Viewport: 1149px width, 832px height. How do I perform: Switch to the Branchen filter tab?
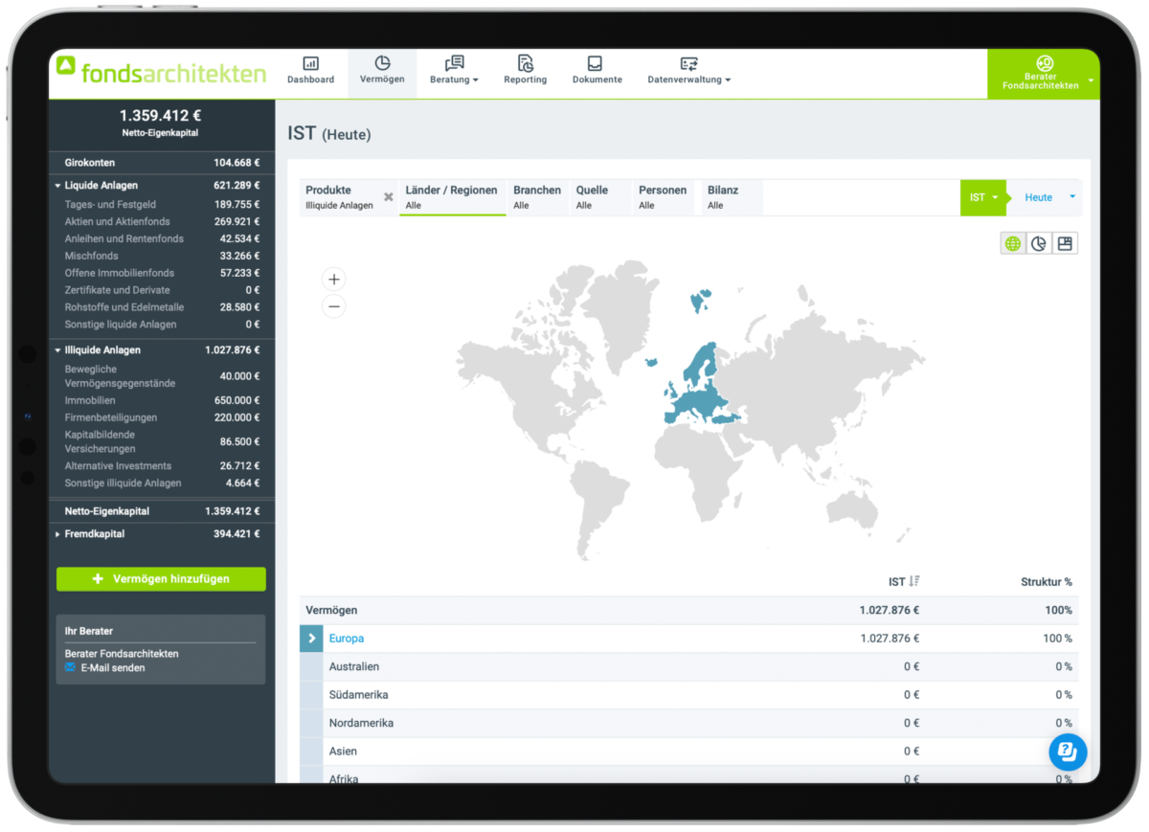point(537,197)
